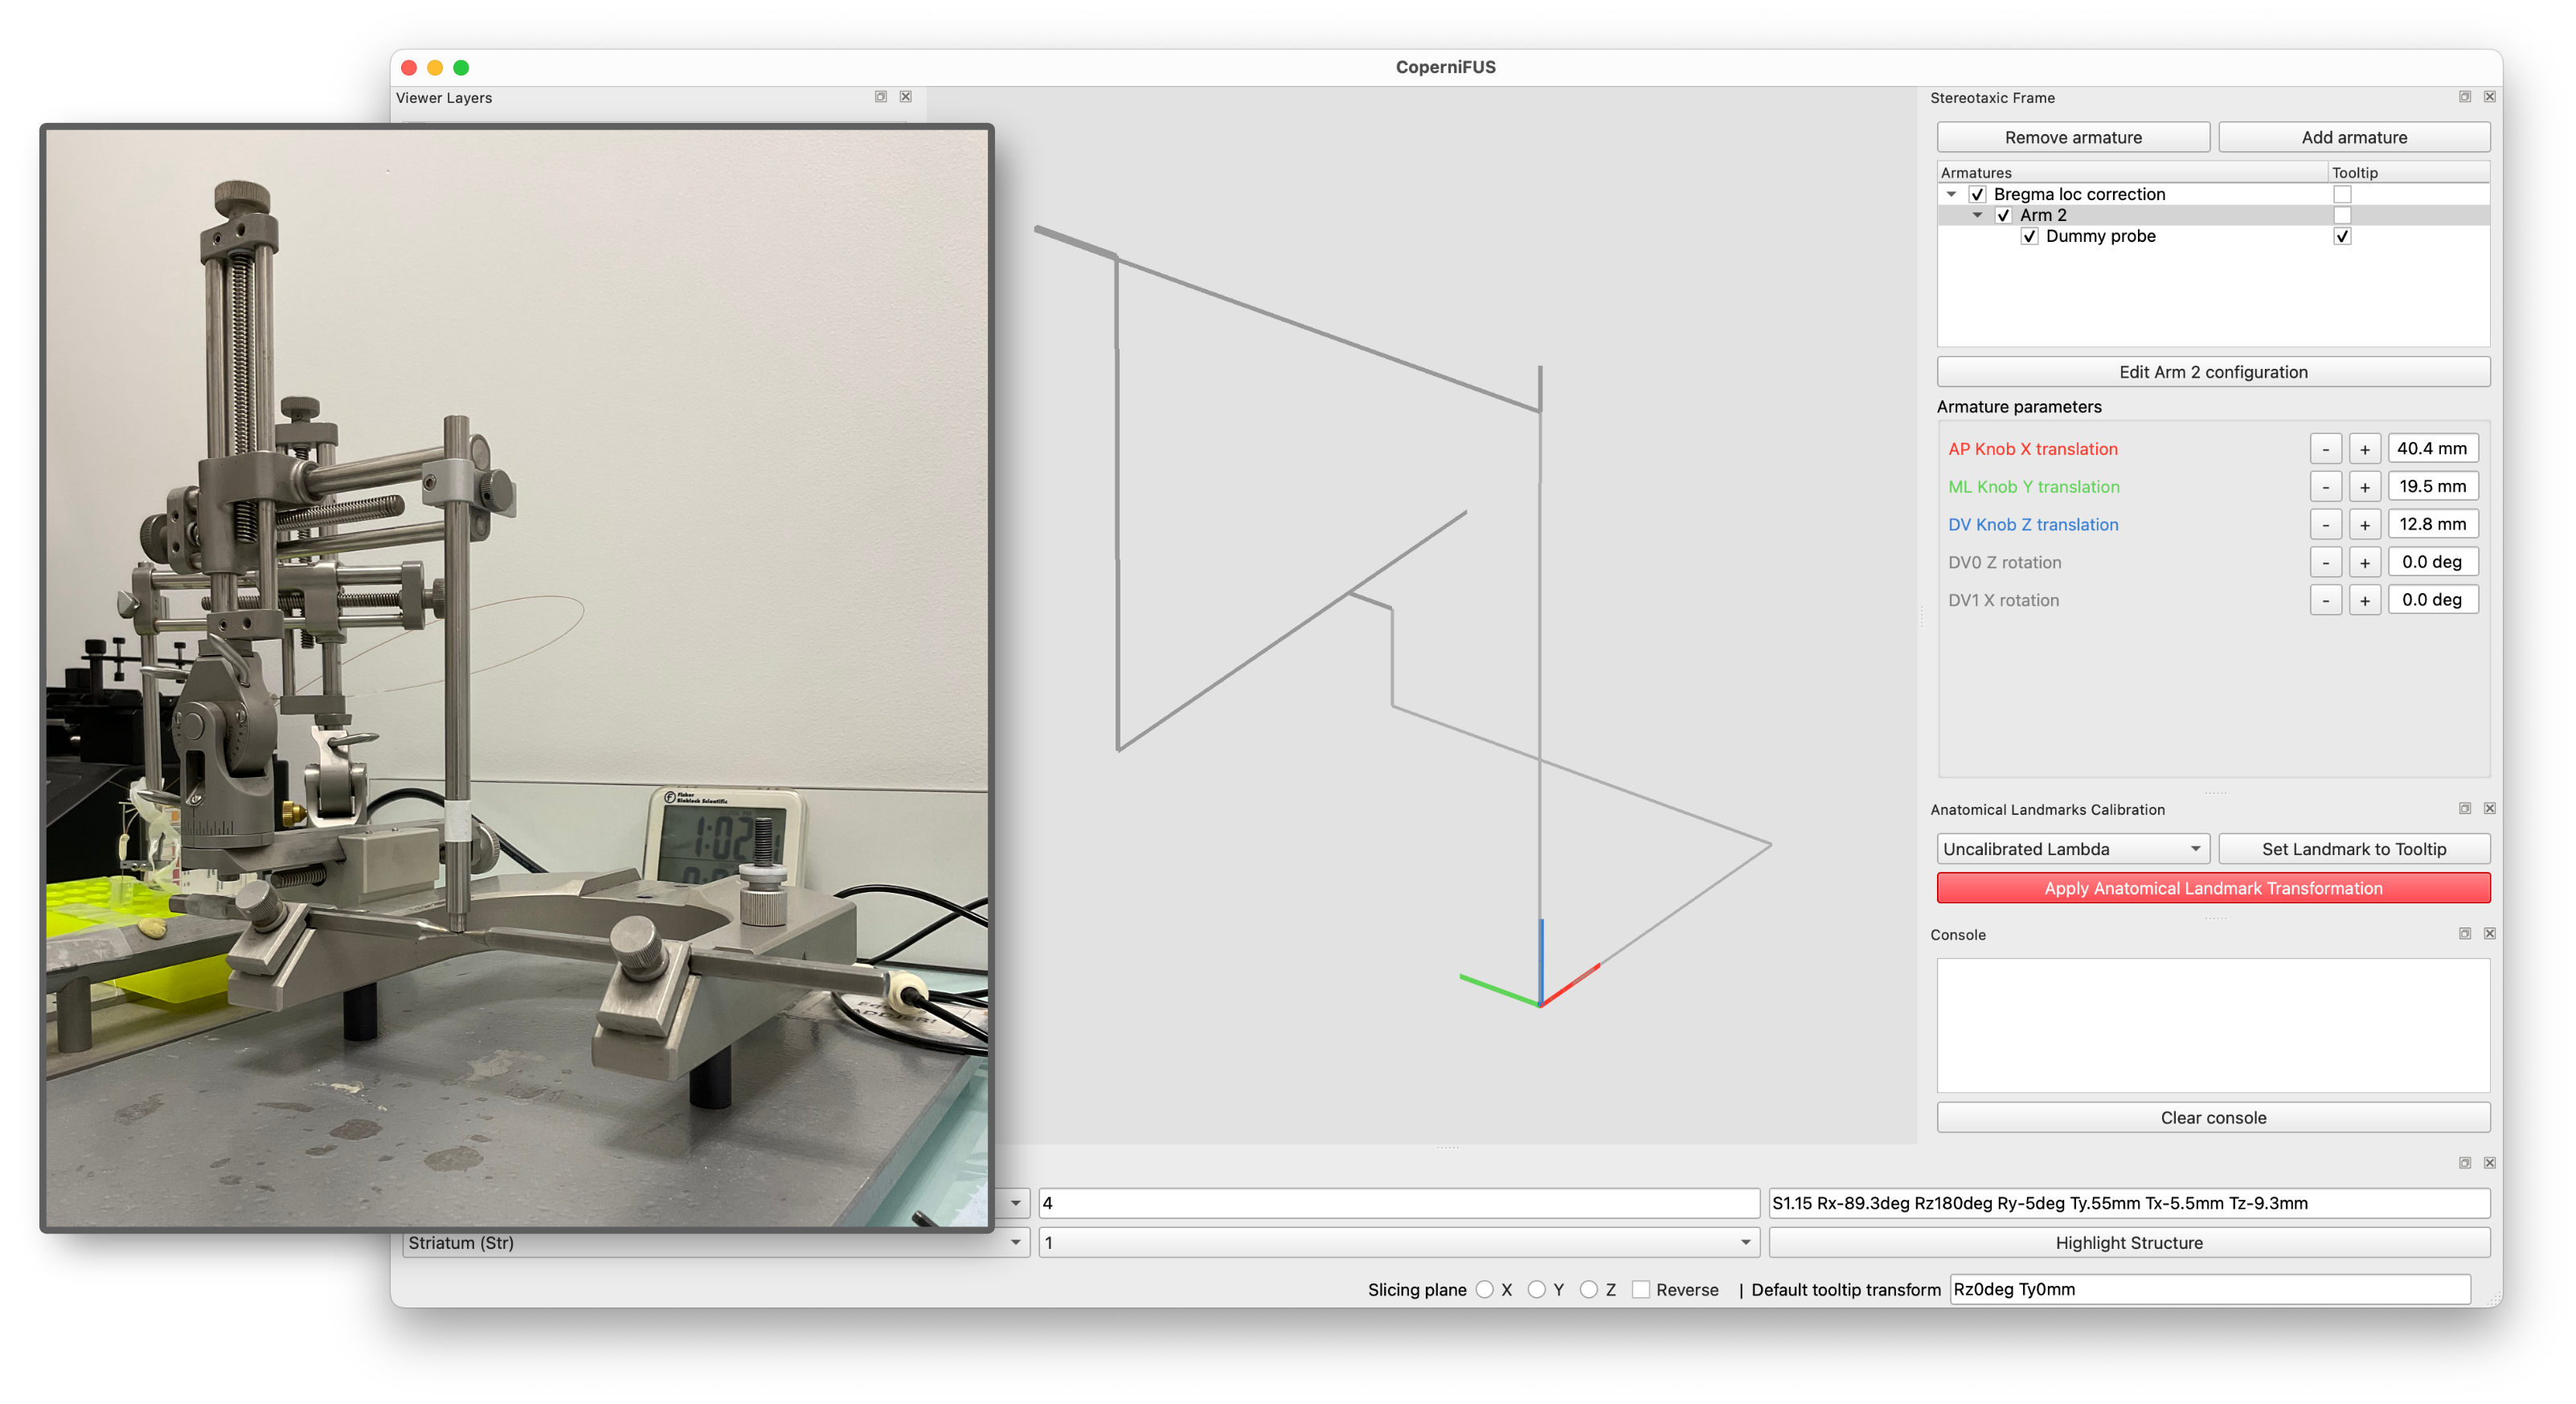Decrease DV Knob Z translation
Screen dimensions: 2576x1404
[2326, 524]
